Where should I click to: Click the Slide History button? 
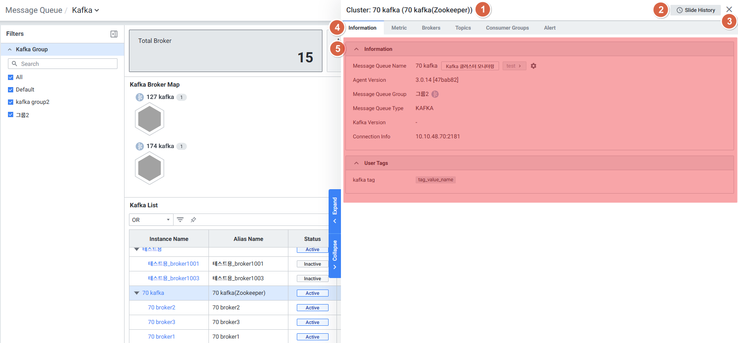coord(696,10)
